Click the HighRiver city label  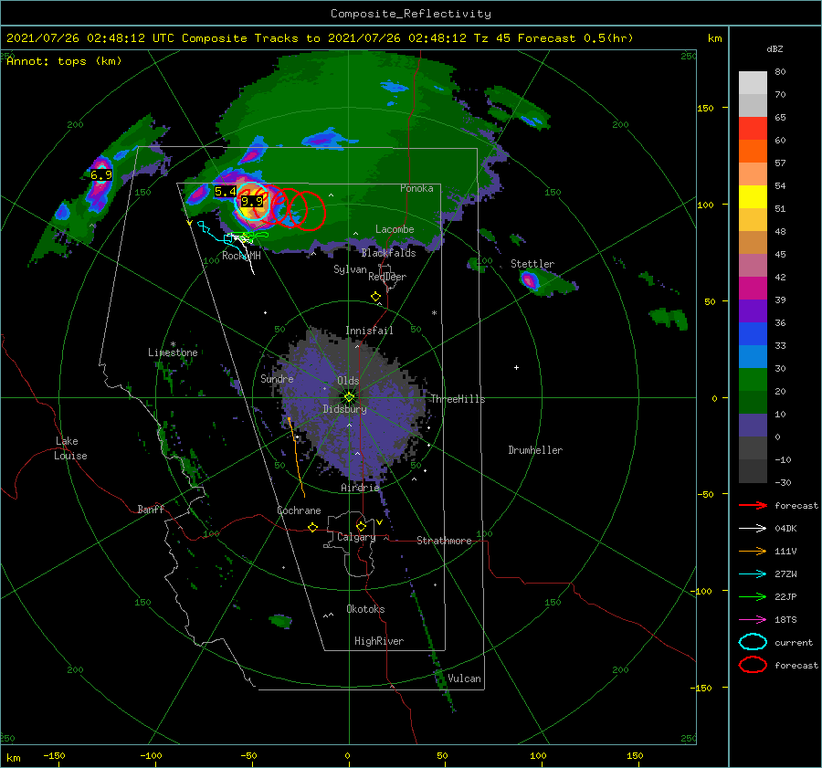(379, 641)
